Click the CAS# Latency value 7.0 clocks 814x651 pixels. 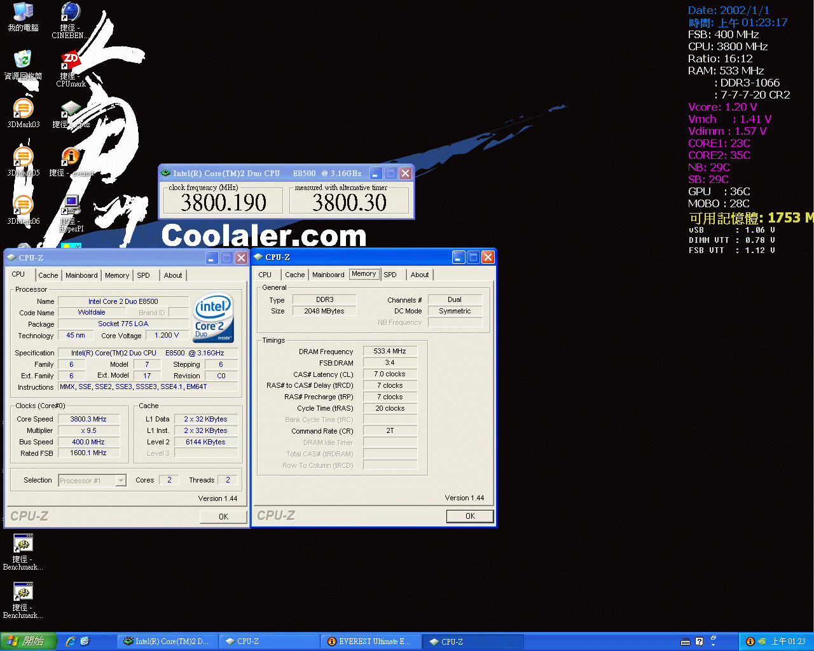[x=390, y=374]
